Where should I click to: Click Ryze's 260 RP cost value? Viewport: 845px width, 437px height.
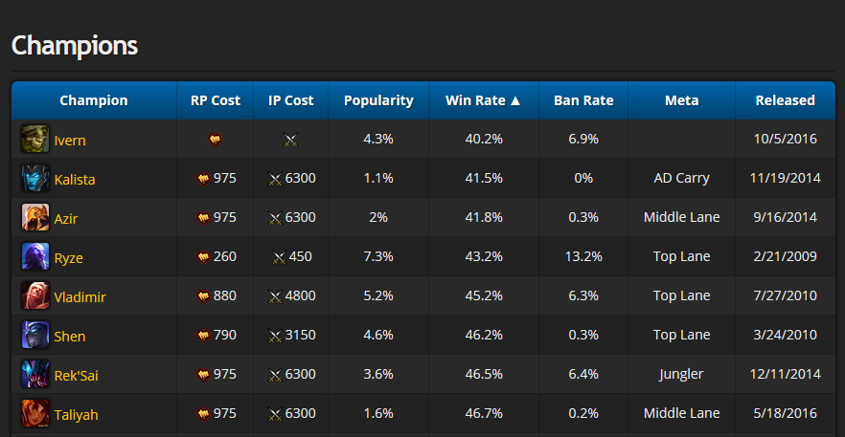pos(225,256)
